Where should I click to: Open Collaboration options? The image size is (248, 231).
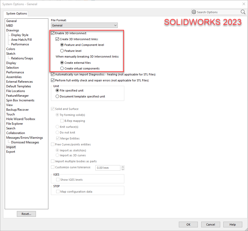[x=16, y=133]
